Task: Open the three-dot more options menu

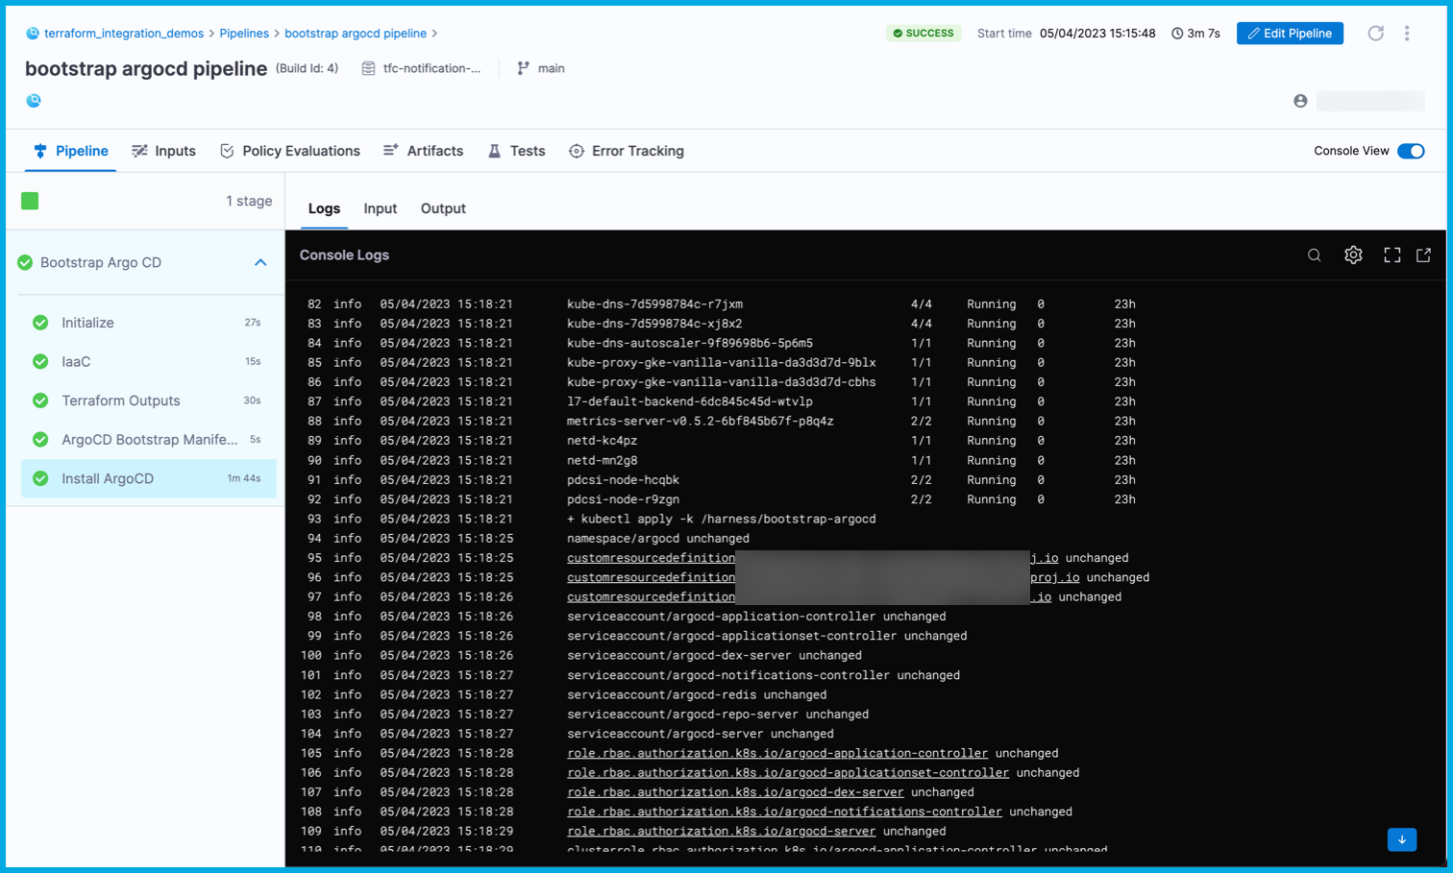Action: [1407, 34]
